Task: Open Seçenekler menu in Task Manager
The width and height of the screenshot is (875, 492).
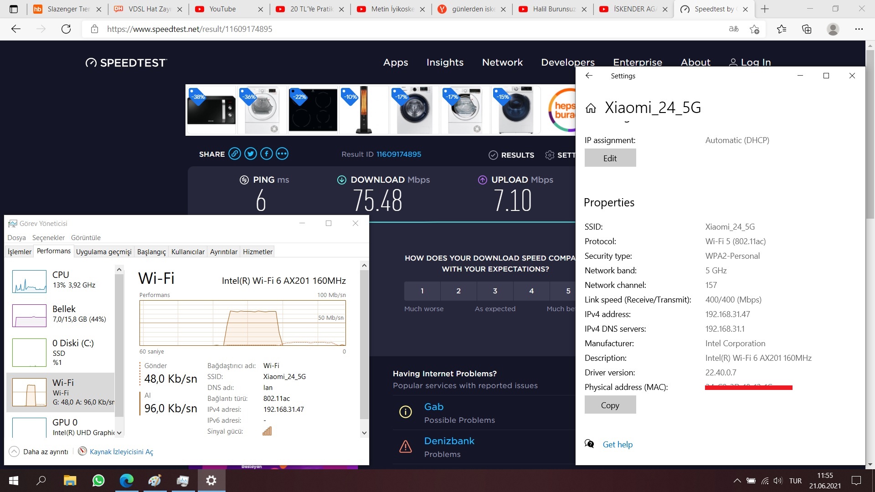Action: [x=48, y=237]
